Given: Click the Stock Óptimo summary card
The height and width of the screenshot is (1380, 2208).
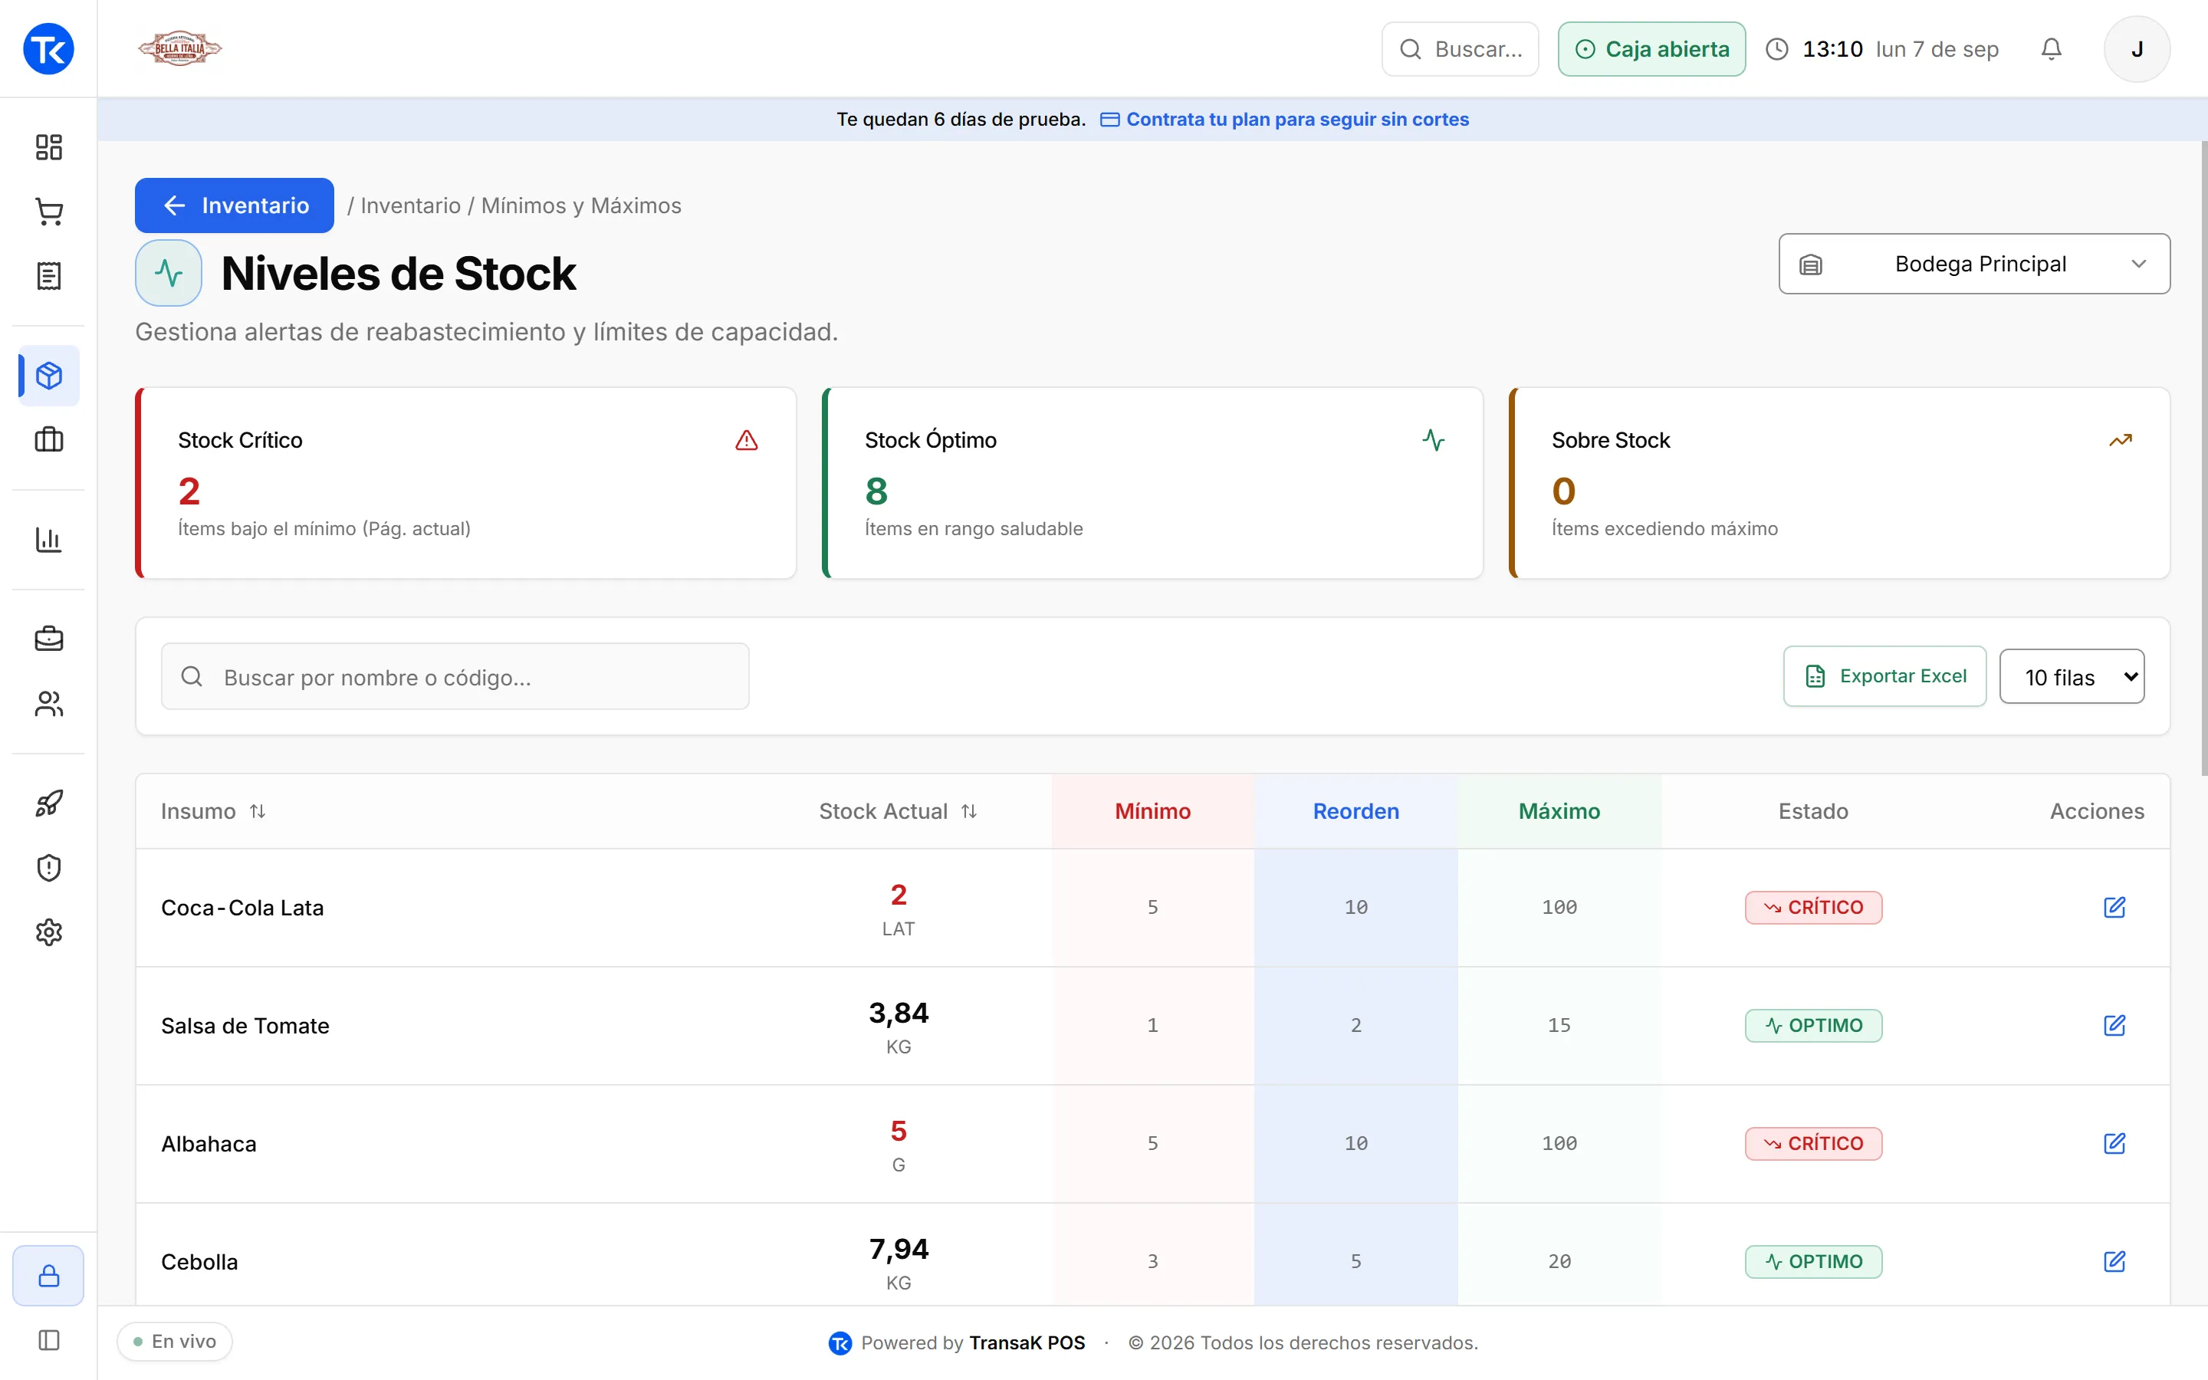Looking at the screenshot, I should (1152, 483).
